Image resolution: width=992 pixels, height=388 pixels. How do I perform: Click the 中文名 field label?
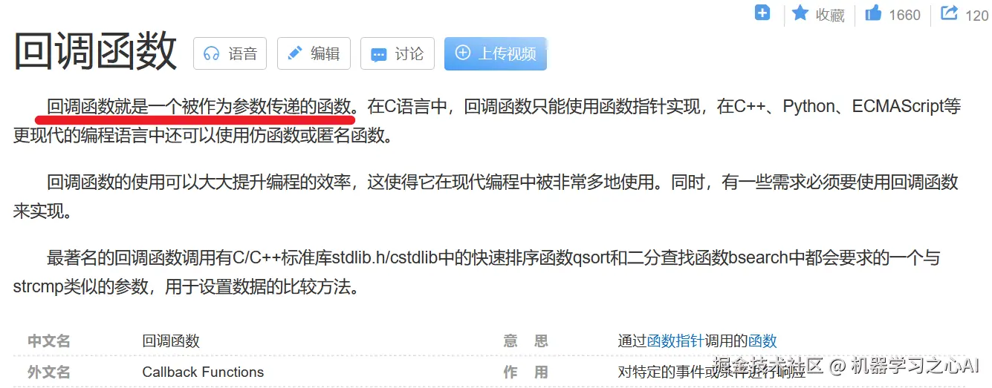coord(49,341)
